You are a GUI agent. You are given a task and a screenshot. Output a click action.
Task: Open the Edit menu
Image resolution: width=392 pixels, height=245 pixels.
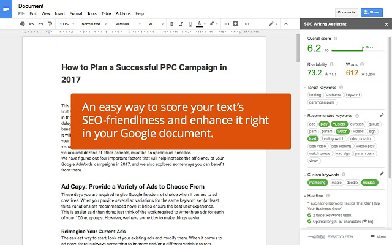[33, 13]
